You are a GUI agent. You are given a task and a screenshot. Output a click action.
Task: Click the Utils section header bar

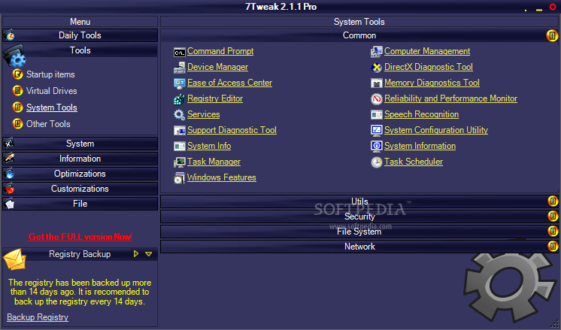tap(359, 201)
